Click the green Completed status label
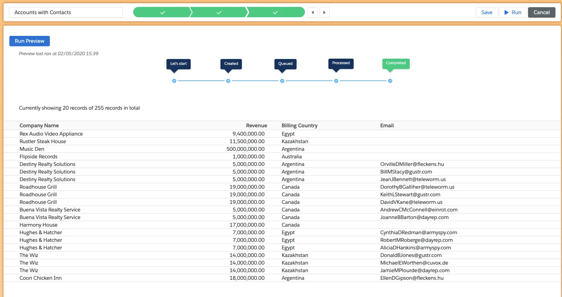This screenshot has width=562, height=297. click(x=396, y=63)
